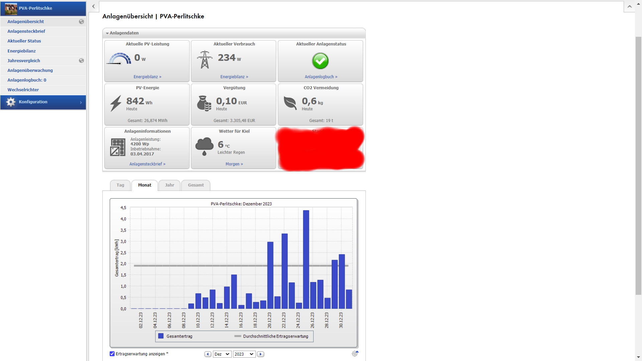This screenshot has width=642, height=361.
Task: Click the money bag Vergütung icon
Action: tap(204, 103)
